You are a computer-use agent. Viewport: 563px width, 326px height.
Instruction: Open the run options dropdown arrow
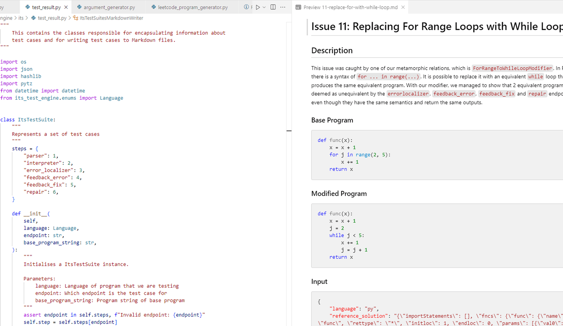click(x=264, y=7)
